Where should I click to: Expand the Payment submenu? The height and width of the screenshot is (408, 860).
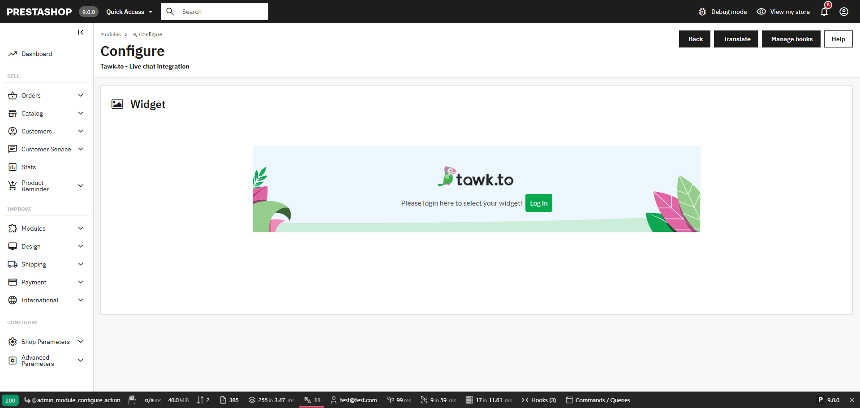click(81, 282)
